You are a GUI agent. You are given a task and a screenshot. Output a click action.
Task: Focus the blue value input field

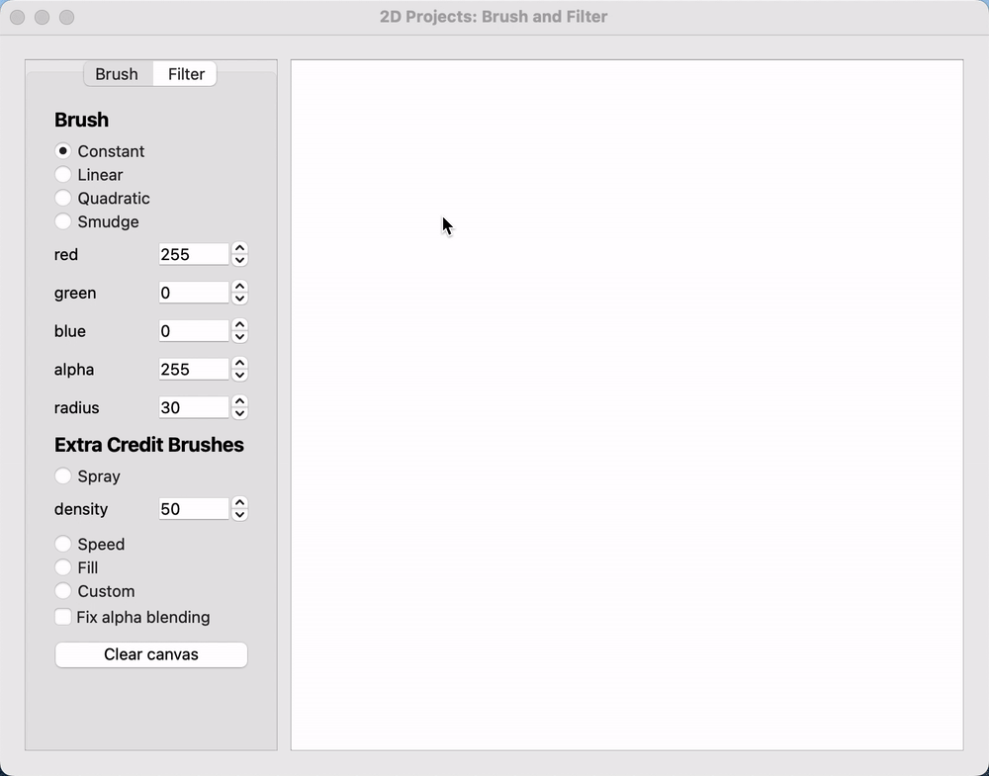[x=193, y=331]
